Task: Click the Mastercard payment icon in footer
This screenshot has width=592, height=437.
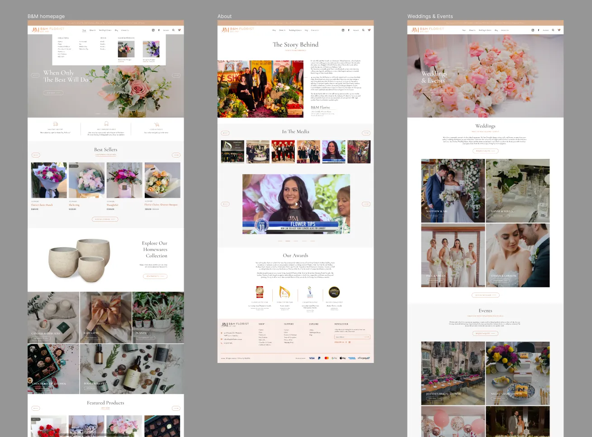Action: pos(327,358)
